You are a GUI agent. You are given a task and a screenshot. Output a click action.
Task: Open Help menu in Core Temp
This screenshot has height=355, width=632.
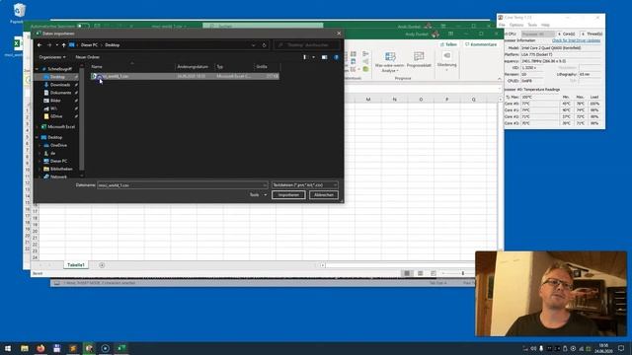pyautogui.click(x=545, y=25)
